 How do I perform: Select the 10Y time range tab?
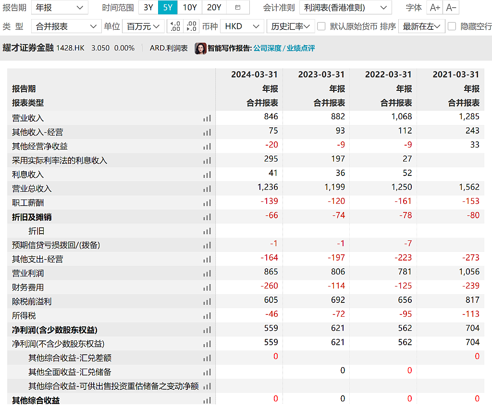pos(189,7)
